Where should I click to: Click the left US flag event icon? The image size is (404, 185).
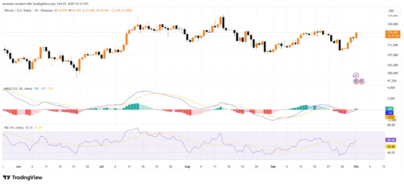point(356,81)
